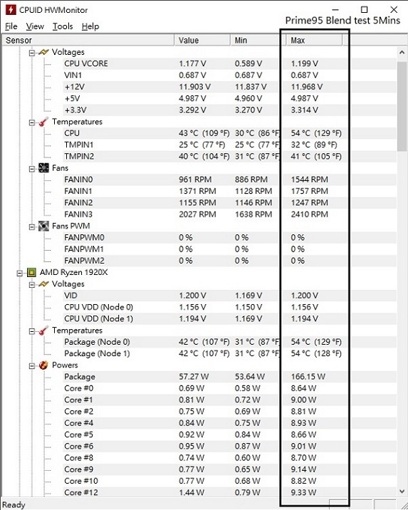Click the HWMonitor lightning bolt app icon
This screenshot has width=408, height=510.
[x=11, y=10]
